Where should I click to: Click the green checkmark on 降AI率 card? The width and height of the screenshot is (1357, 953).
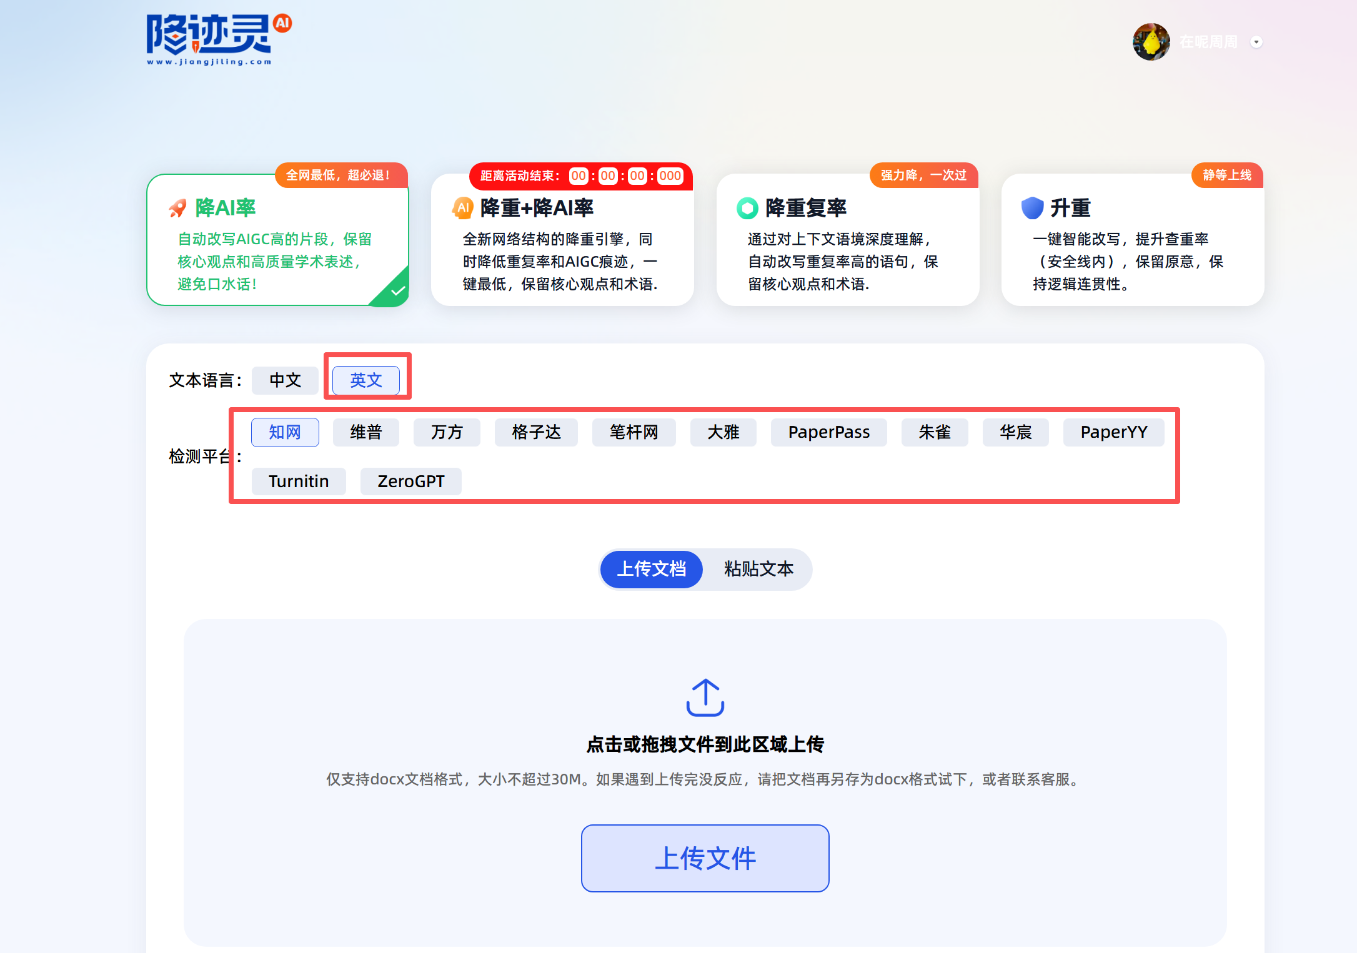click(397, 291)
